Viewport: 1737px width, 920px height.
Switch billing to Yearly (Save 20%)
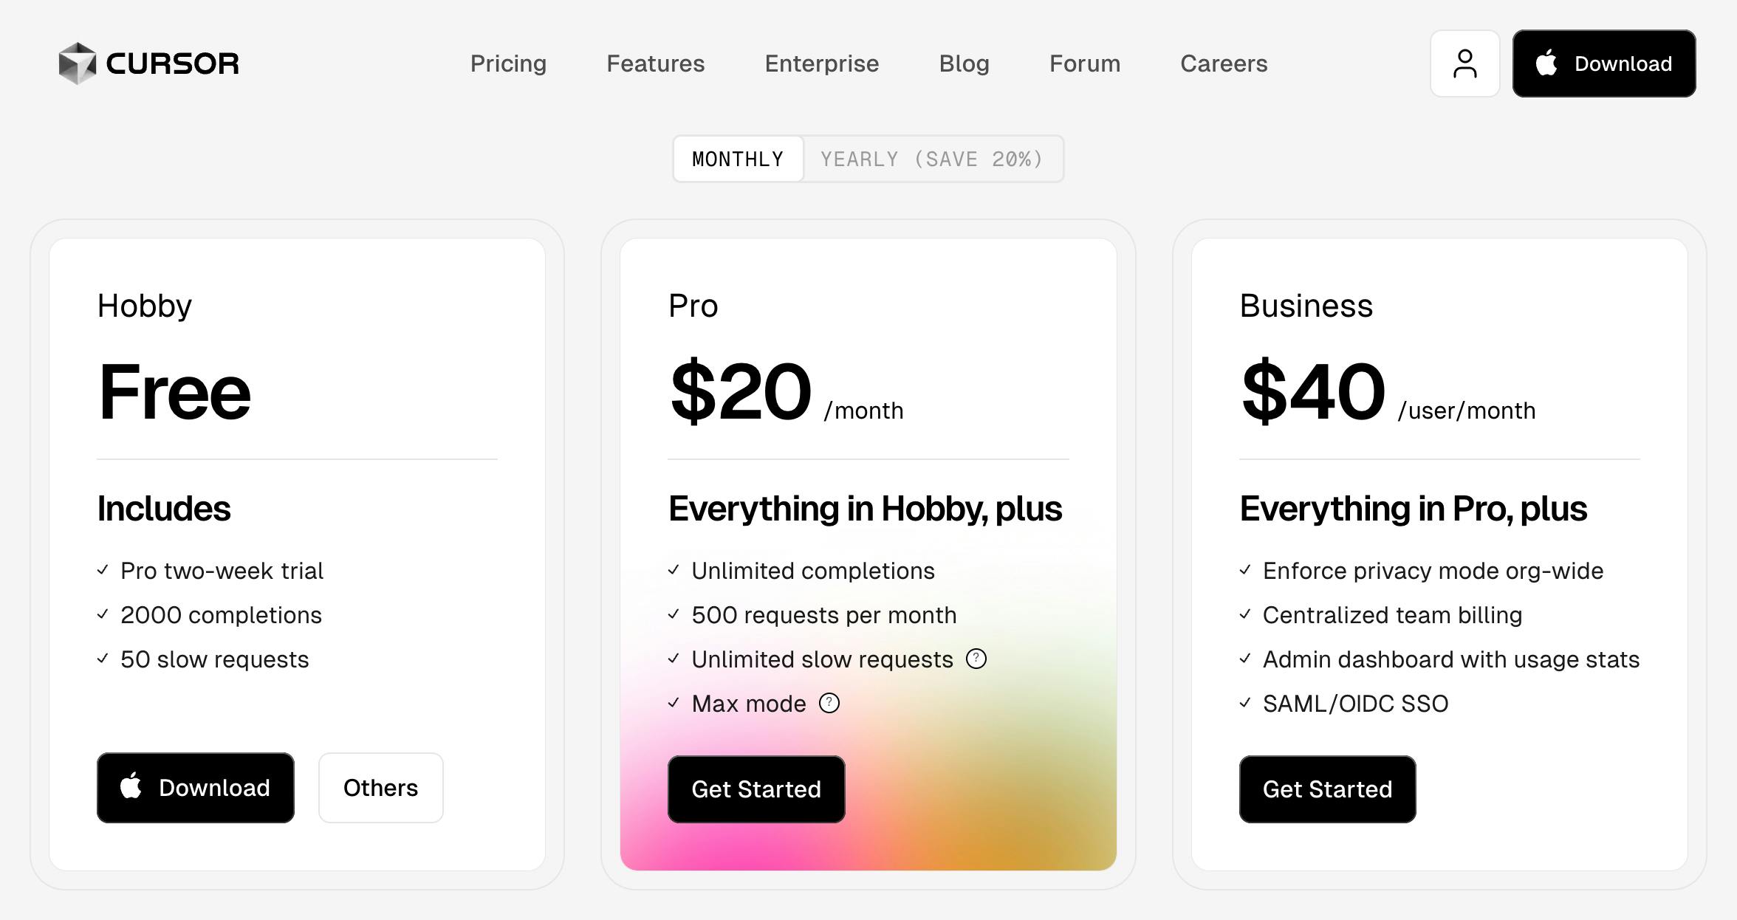point(932,159)
